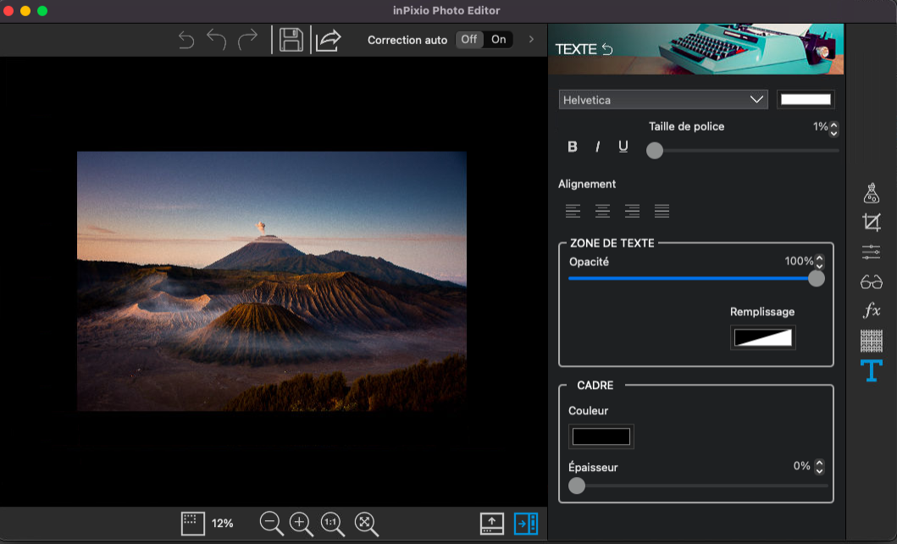Expand the toolbar chevron next to Correction auto
Image resolution: width=897 pixels, height=544 pixels.
point(531,39)
